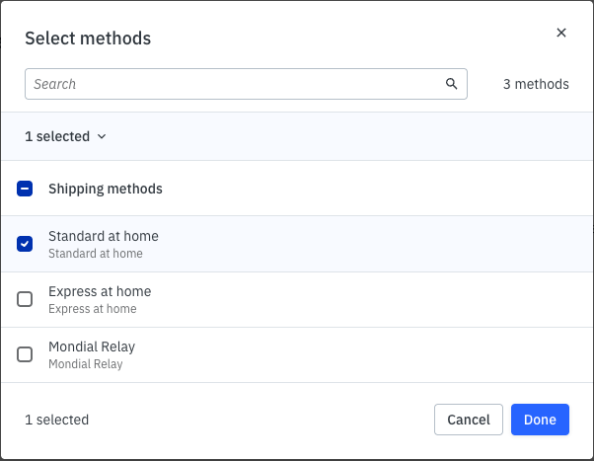The image size is (594, 461).
Task: Click the search magnifier icon
Action: click(452, 84)
